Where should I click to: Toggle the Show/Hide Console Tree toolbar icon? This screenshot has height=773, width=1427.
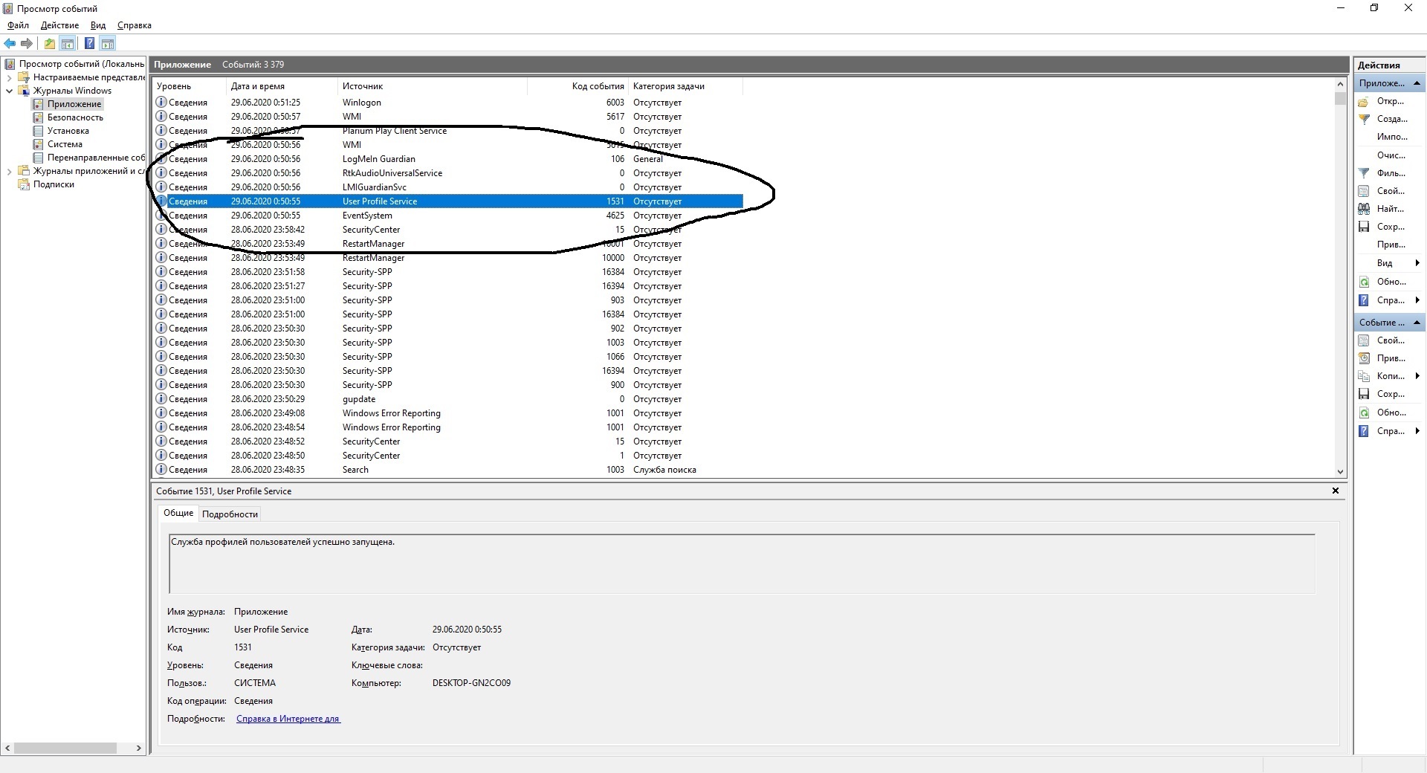tap(68, 43)
